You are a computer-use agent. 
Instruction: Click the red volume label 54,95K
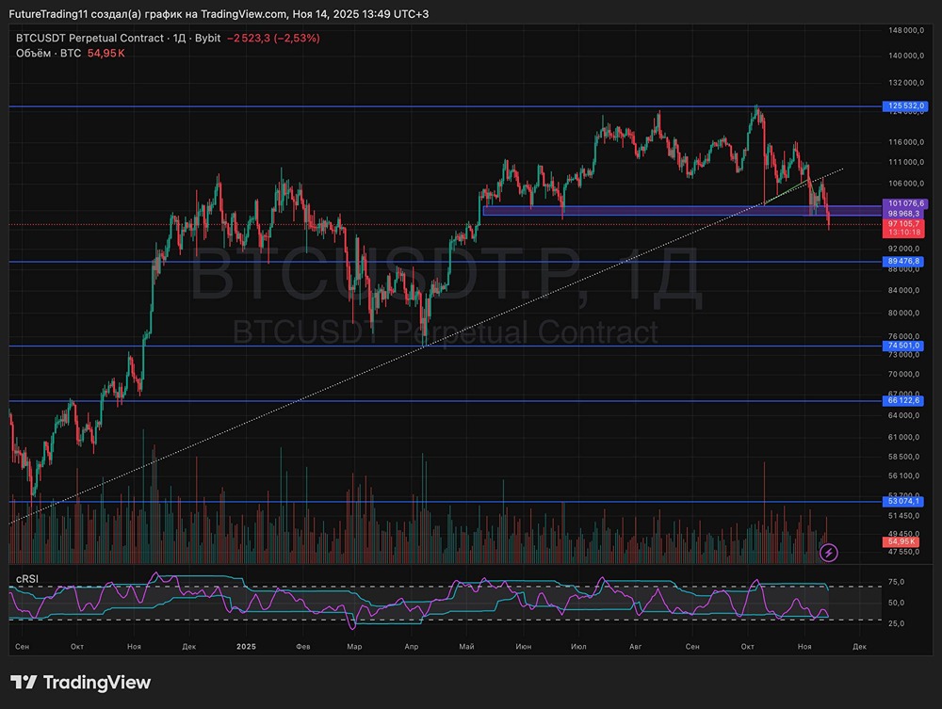pos(901,541)
